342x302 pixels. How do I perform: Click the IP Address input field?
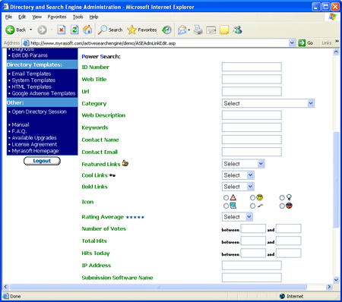click(252, 266)
